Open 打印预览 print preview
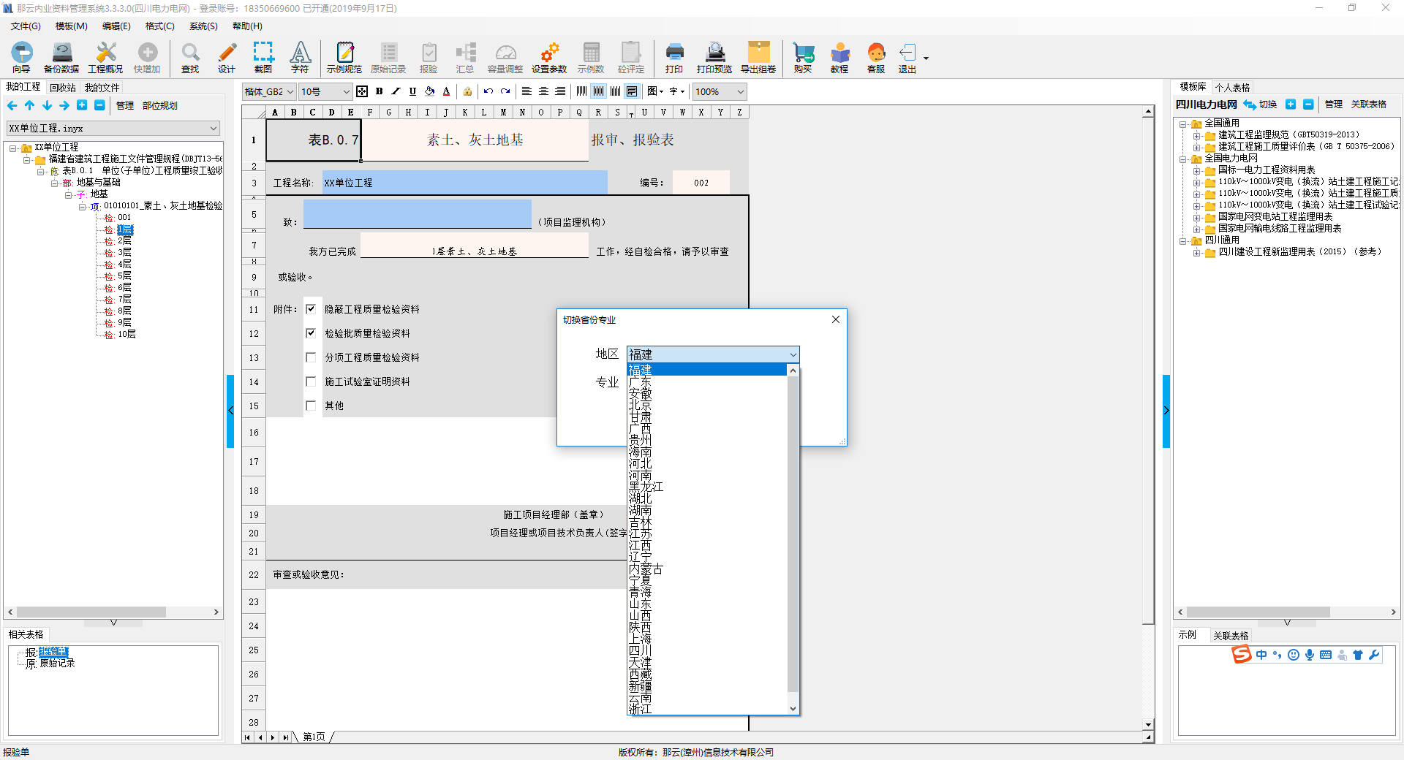The height and width of the screenshot is (760, 1404). [714, 58]
